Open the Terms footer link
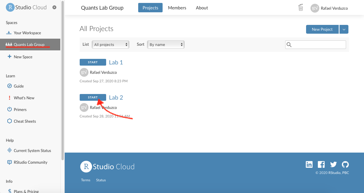The image size is (364, 193). [x=86, y=180]
